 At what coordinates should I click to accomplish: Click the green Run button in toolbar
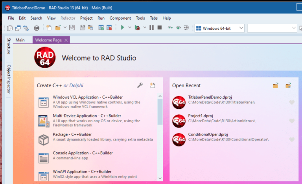[123, 28]
